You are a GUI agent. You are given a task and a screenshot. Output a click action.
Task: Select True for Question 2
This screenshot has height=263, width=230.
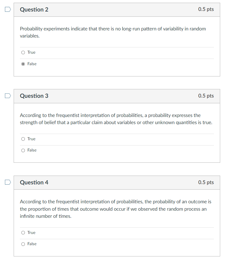tap(23, 52)
